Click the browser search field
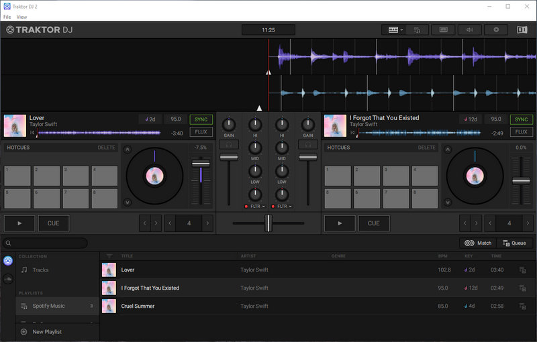Screen dimensions: 537x342 tap(45, 243)
